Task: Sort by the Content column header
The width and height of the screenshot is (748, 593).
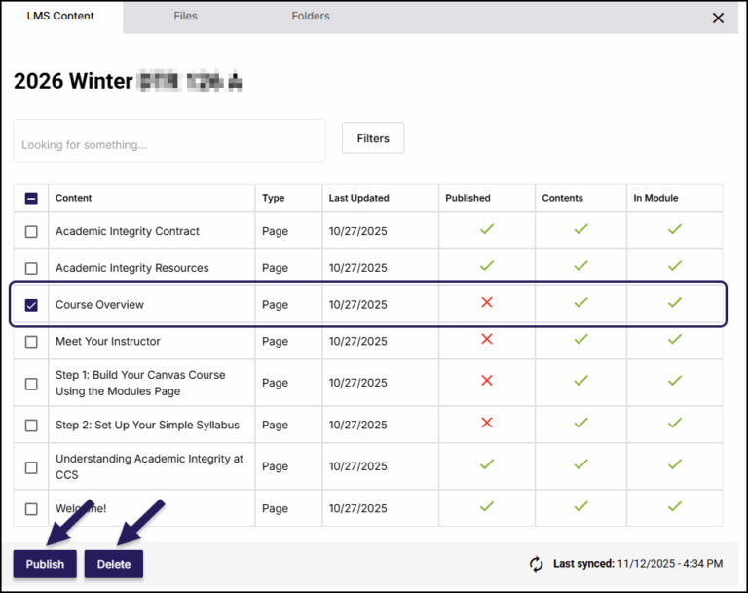Action: (x=73, y=198)
